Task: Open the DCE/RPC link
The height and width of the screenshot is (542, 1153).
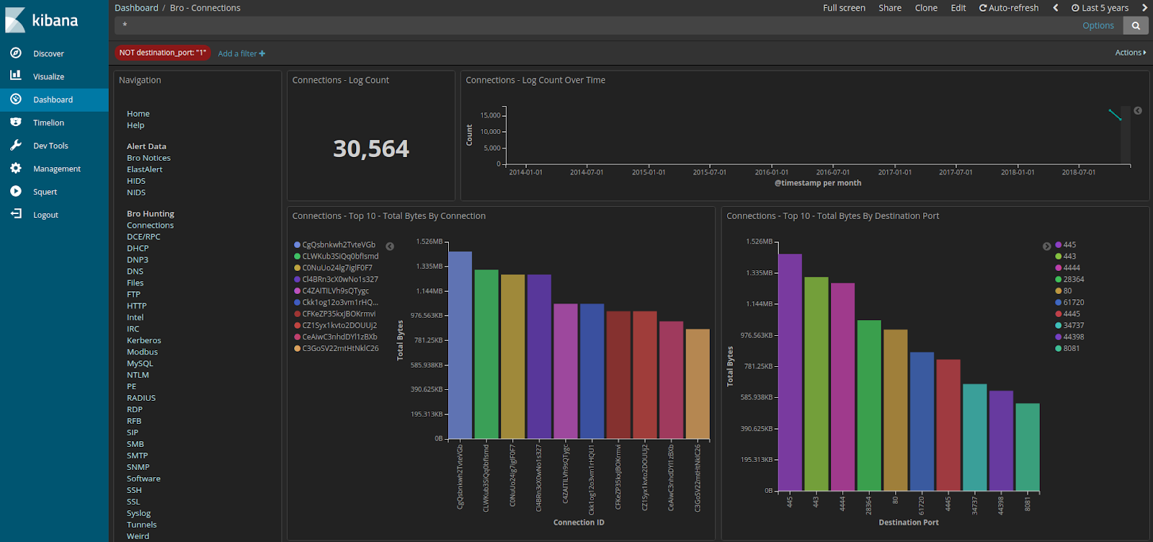Action: pyautogui.click(x=143, y=236)
